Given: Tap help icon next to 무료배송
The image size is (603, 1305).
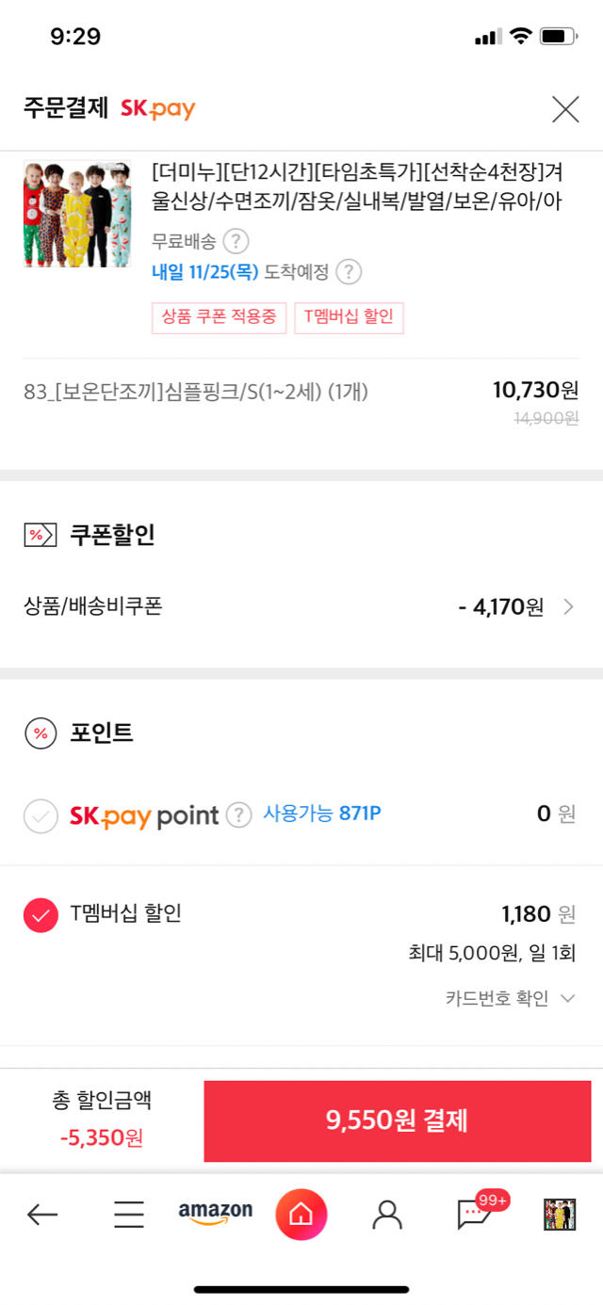Looking at the screenshot, I should pos(236,242).
